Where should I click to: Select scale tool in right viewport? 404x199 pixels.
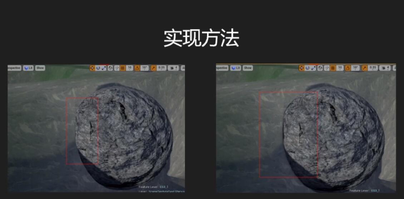coord(313,68)
